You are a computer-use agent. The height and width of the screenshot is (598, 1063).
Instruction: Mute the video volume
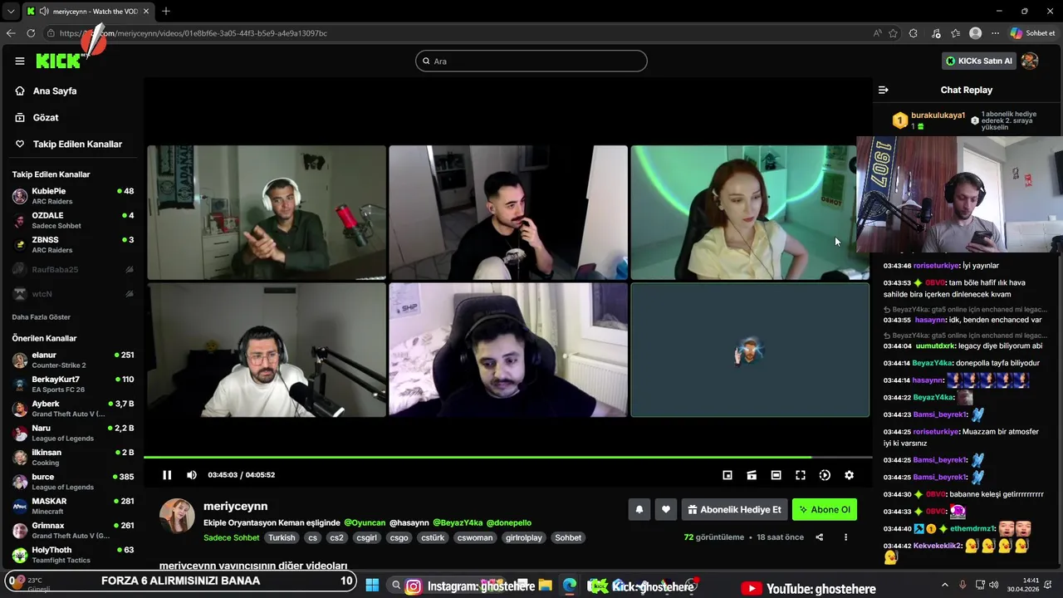tap(192, 475)
